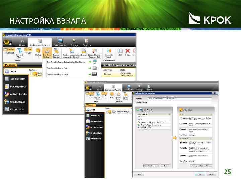The image size is (241, 180).
Task: Click Restore backup sets created by this job
Action: 71,53
